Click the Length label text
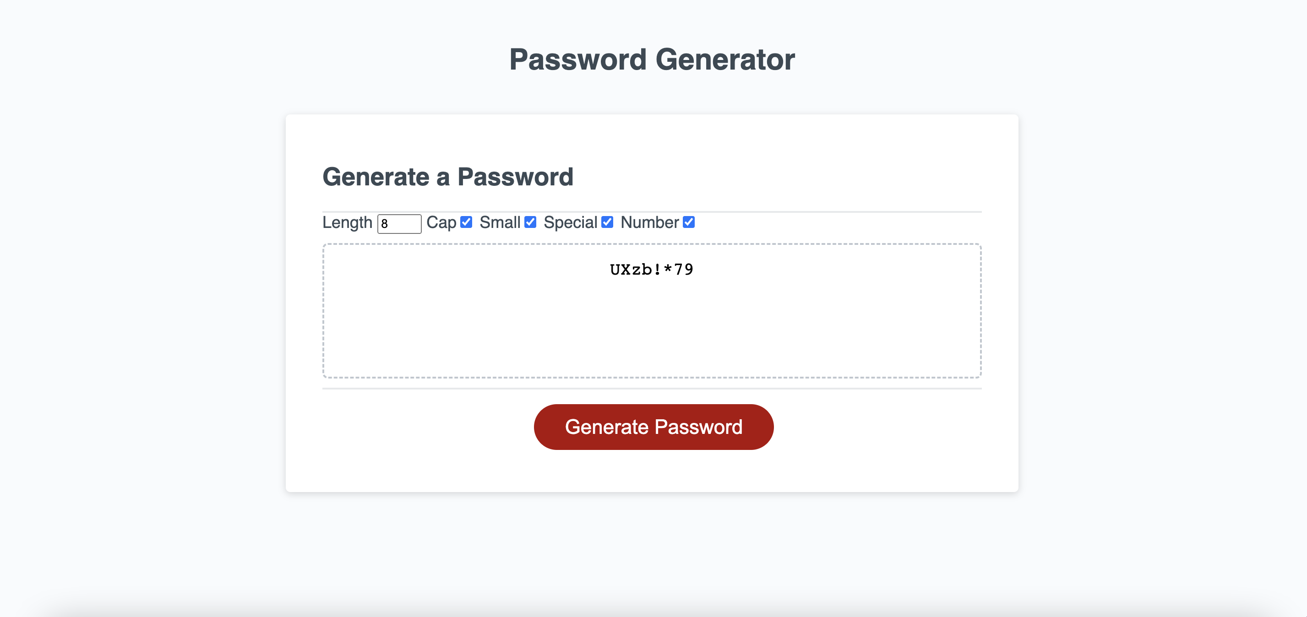 tap(348, 222)
